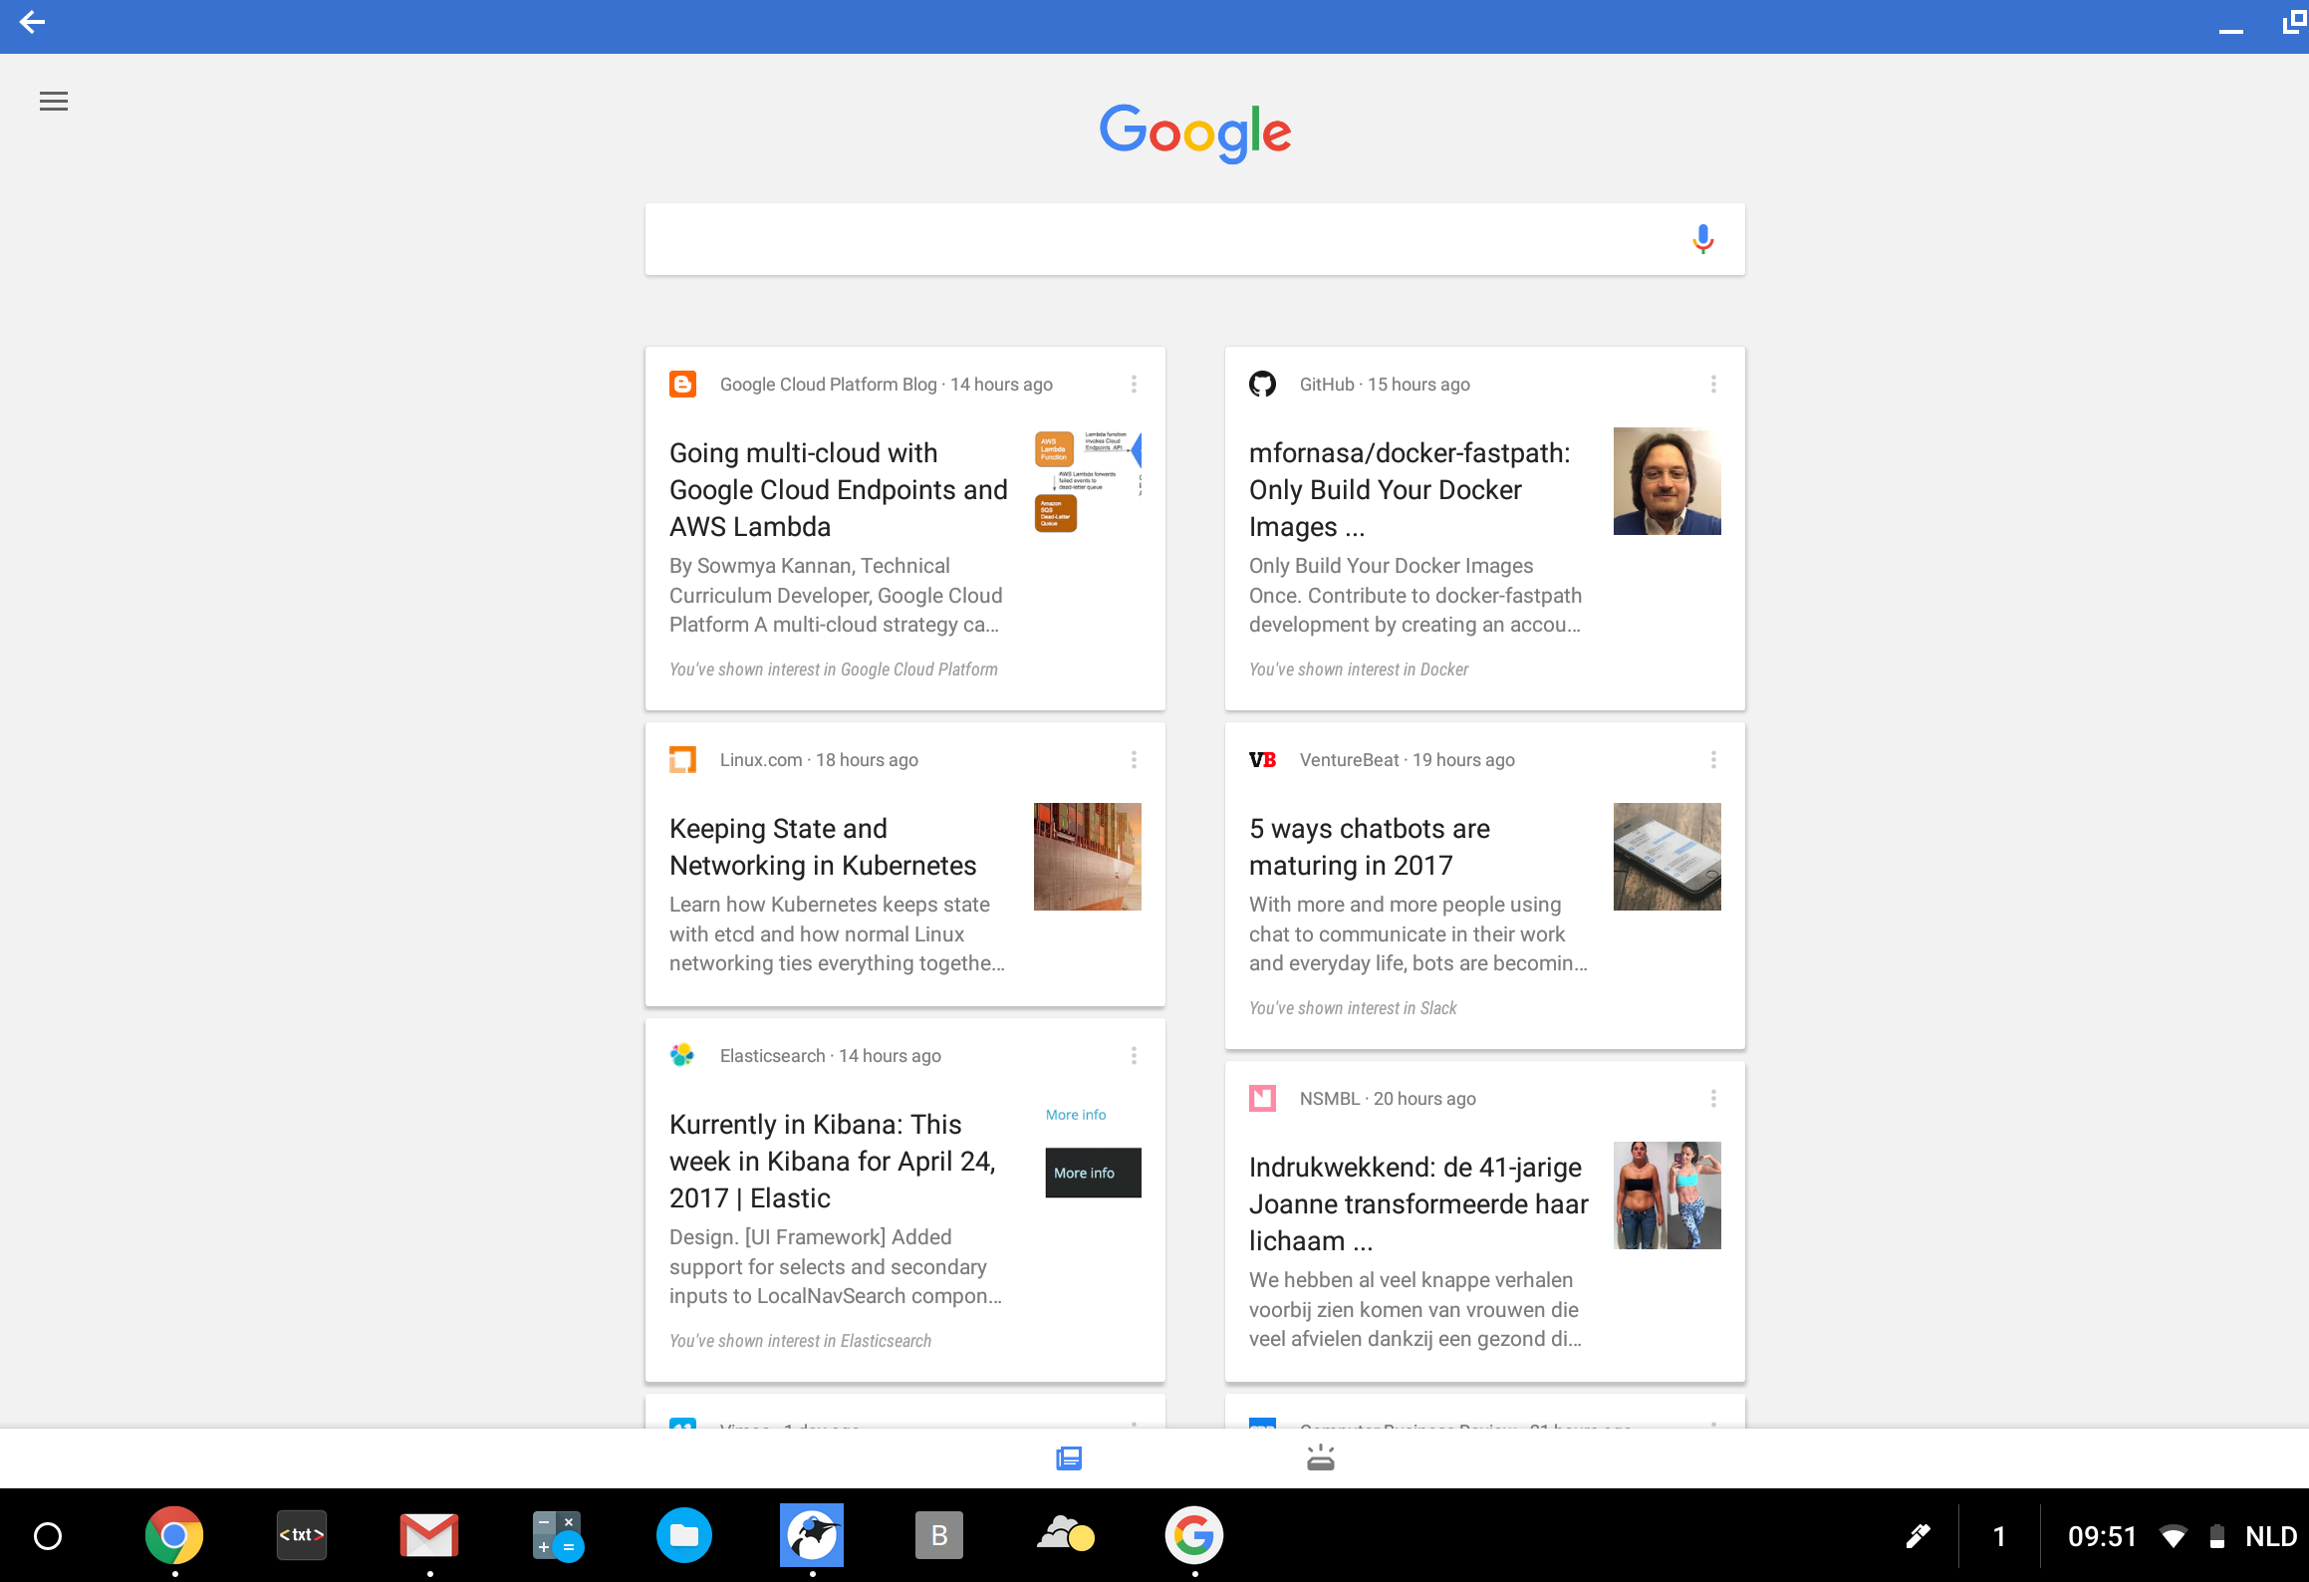
Task: Open options for the Linux.com card
Action: 1134,760
